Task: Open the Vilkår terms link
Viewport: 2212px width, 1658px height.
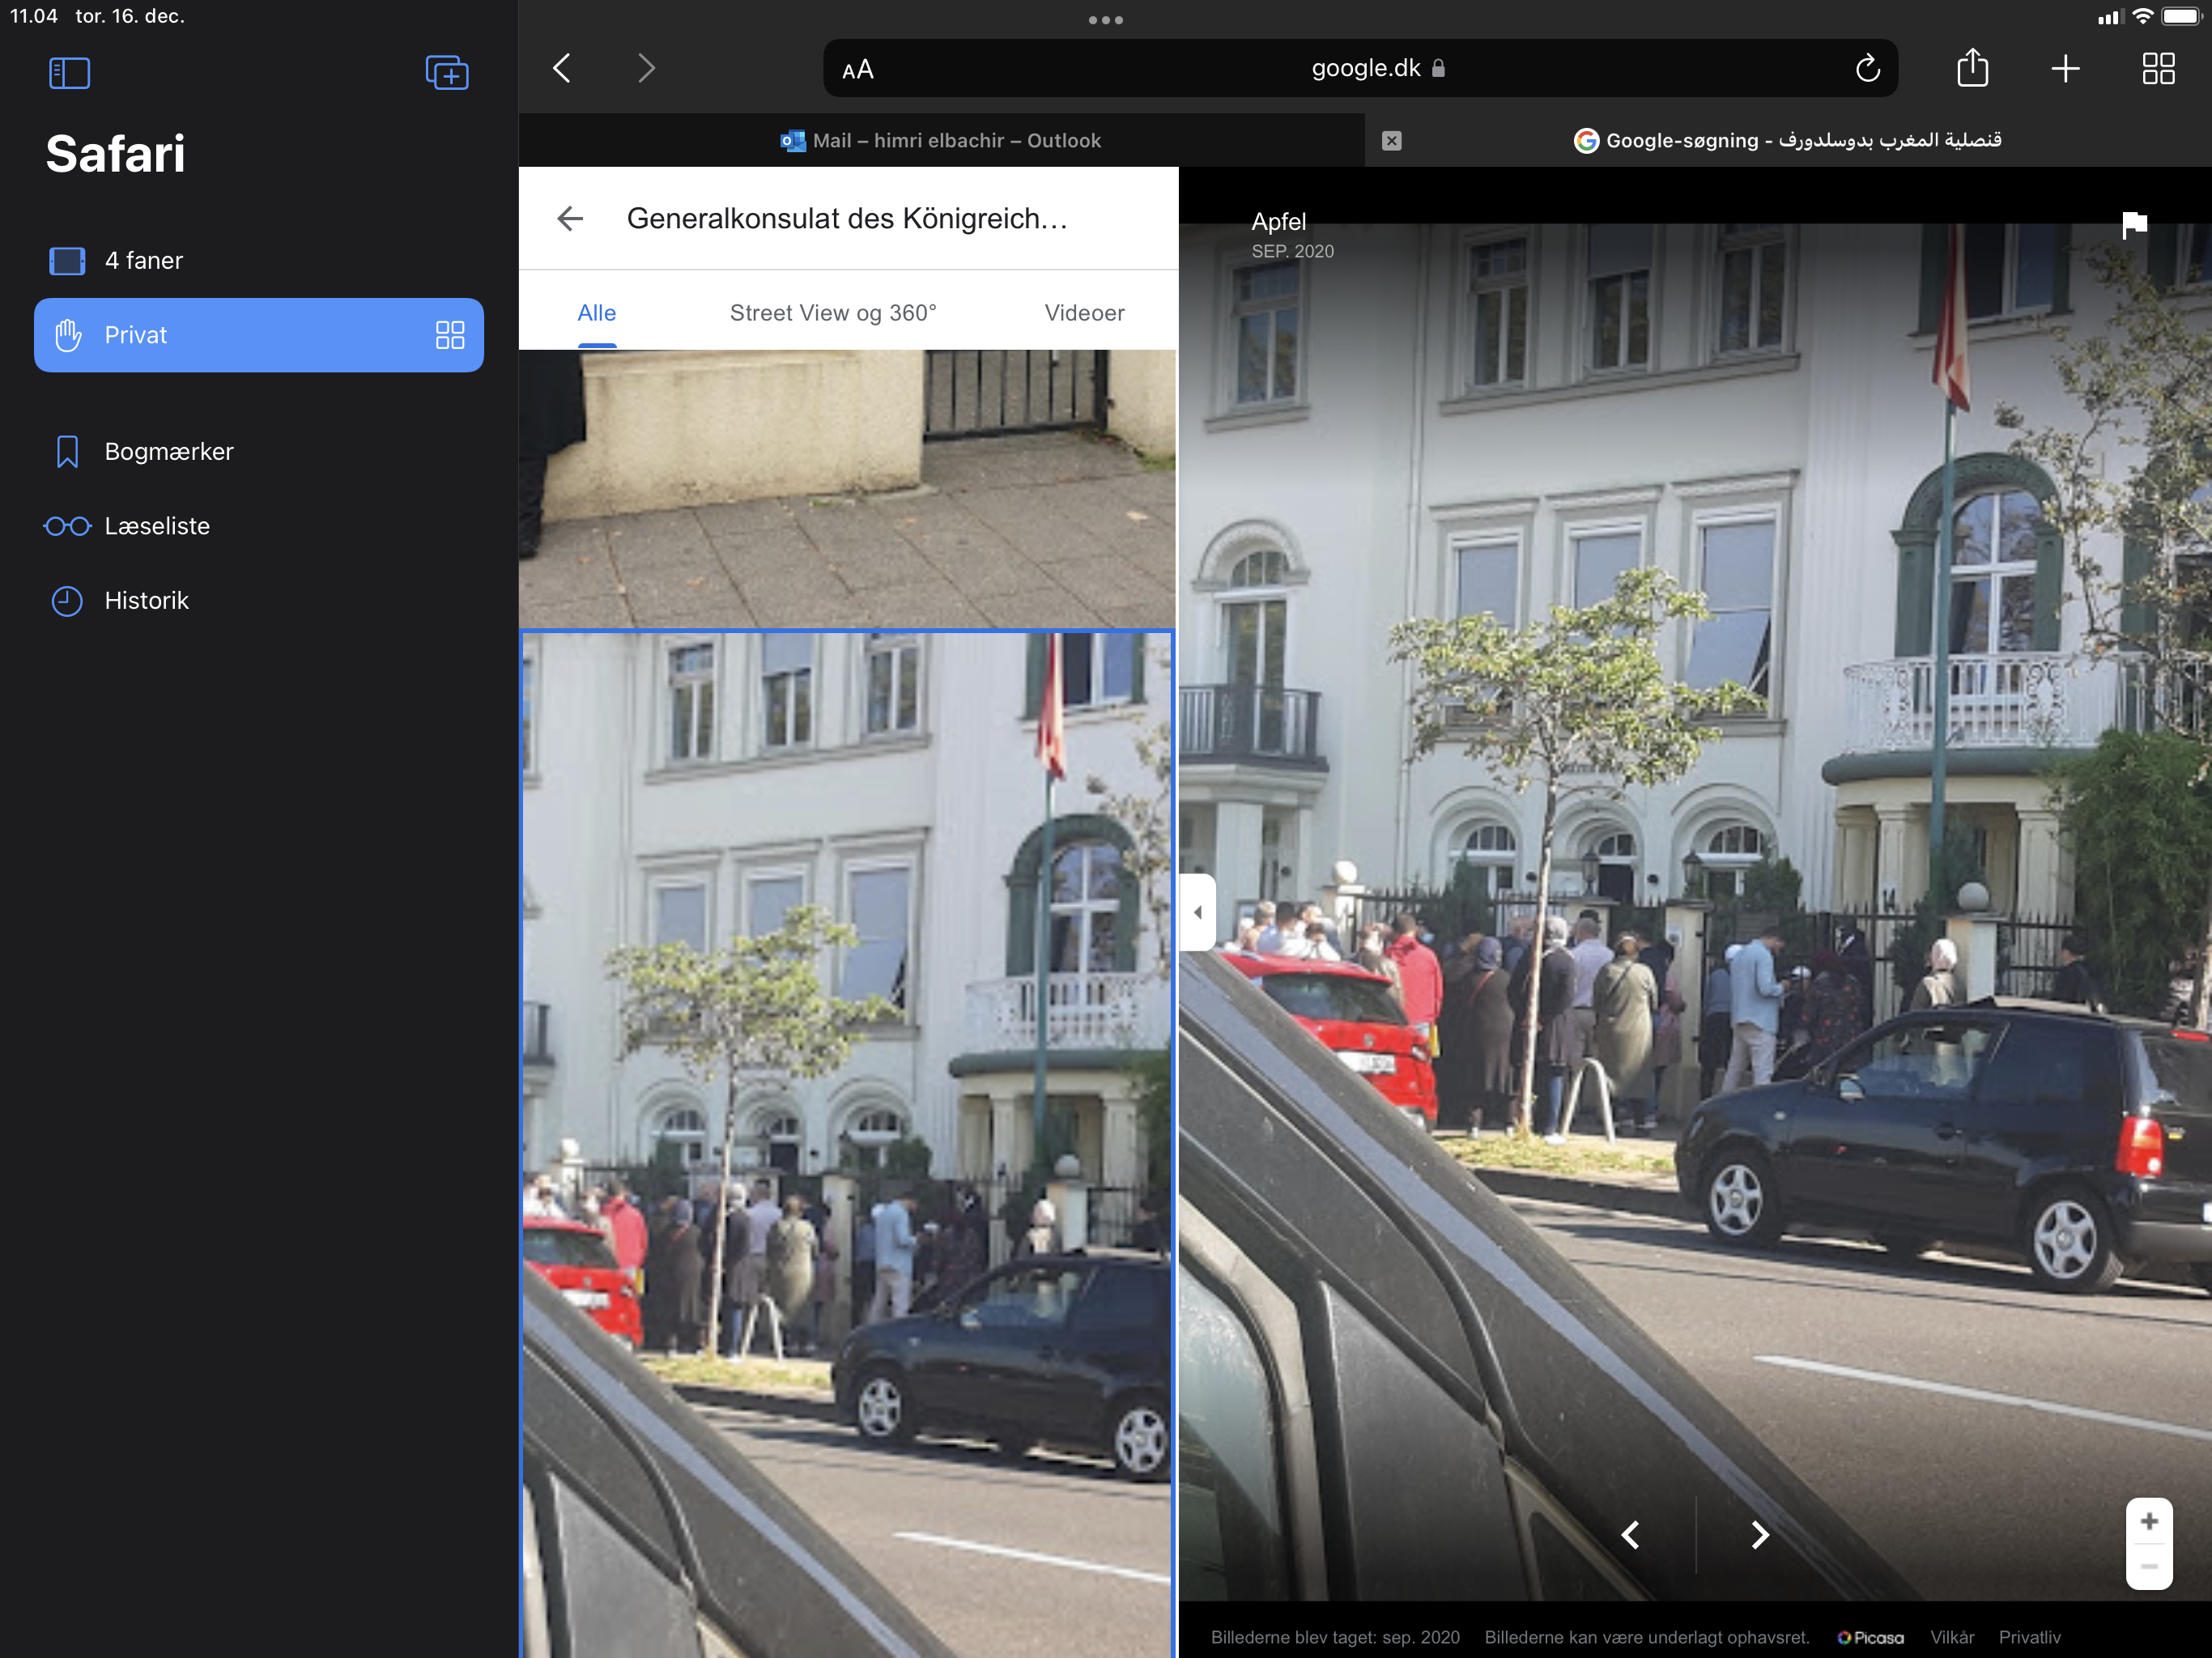Action: point(1952,1637)
